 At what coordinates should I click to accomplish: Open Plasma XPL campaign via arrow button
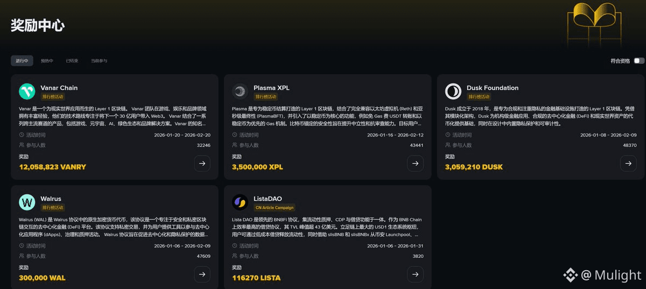(x=415, y=164)
